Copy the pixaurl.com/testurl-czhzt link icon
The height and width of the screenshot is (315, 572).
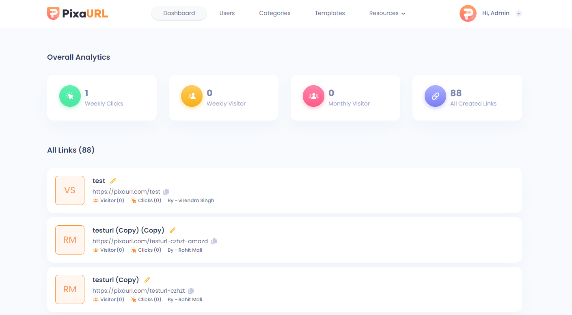click(x=191, y=291)
